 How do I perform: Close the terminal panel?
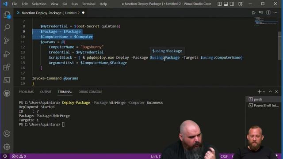[276, 91]
